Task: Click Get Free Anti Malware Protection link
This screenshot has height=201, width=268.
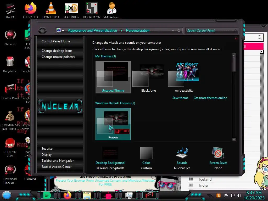Action: pos(105,177)
